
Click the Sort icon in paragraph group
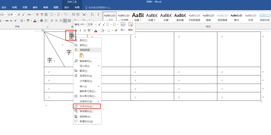pos(92,15)
